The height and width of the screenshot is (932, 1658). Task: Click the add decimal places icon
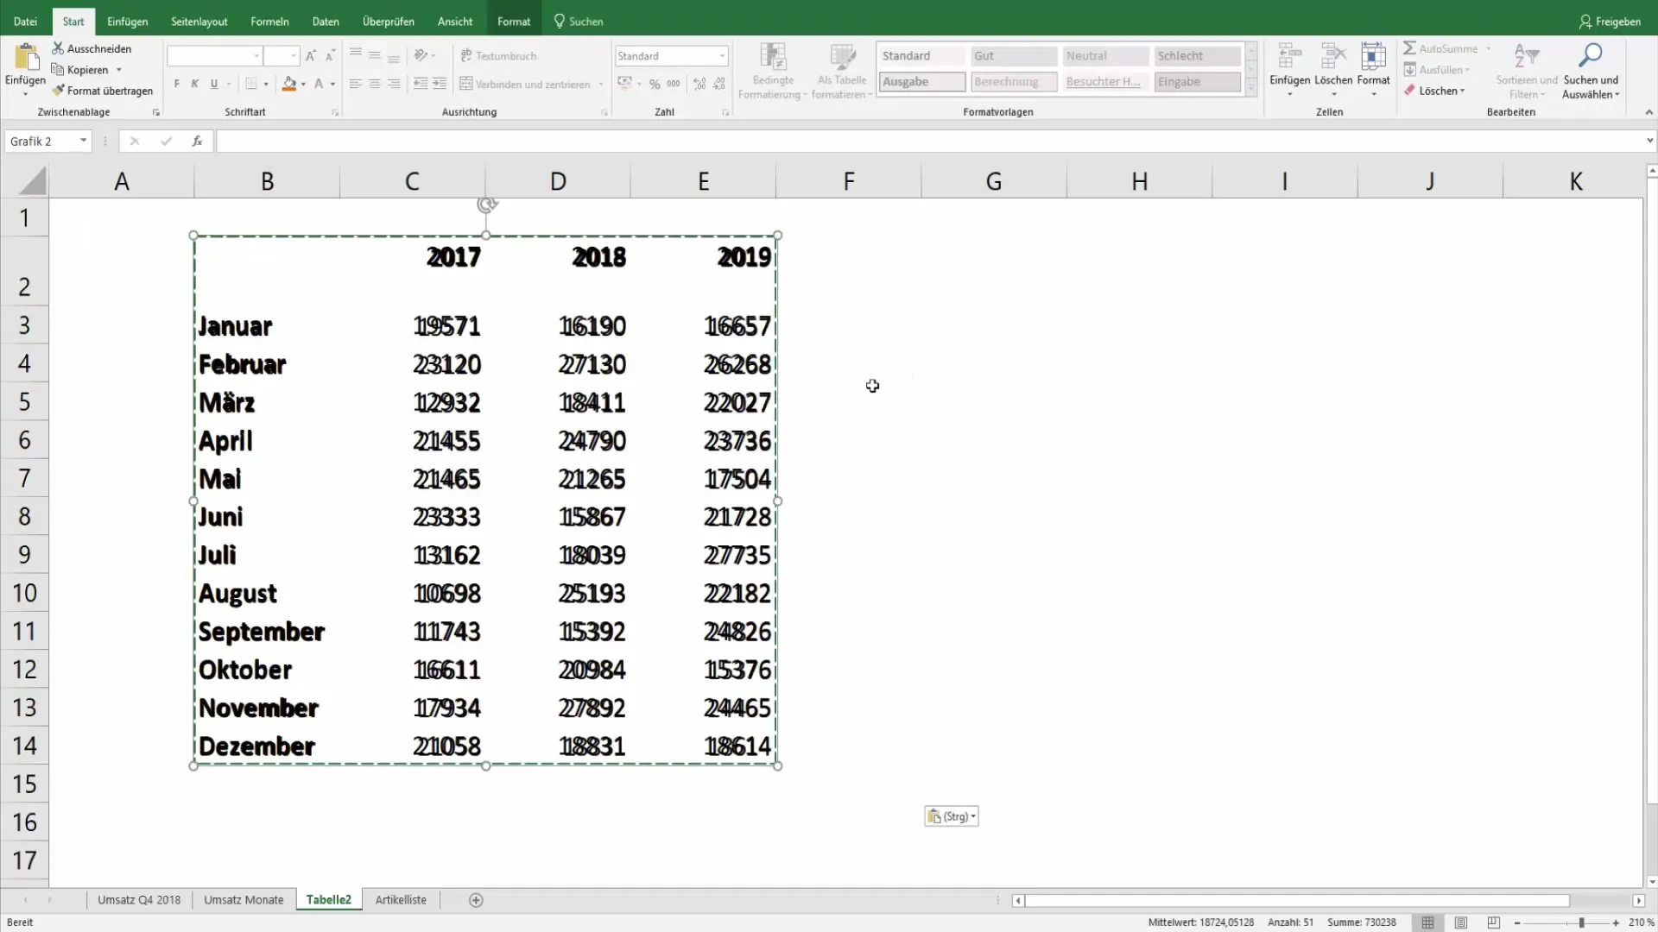699,84
